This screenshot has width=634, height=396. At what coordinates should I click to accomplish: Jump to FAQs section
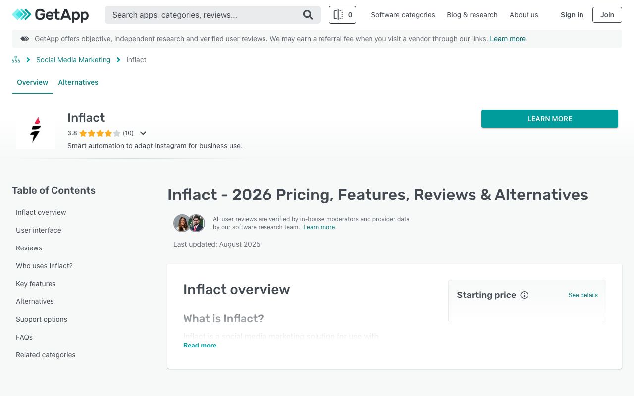click(x=24, y=337)
